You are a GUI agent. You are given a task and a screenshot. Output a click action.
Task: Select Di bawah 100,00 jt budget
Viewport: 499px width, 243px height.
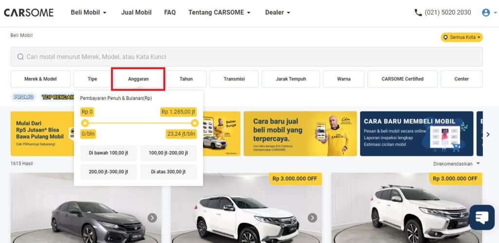(x=109, y=153)
